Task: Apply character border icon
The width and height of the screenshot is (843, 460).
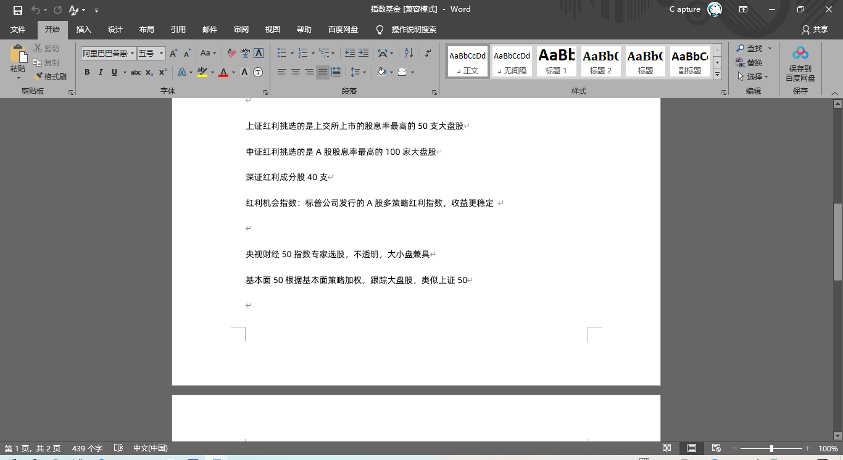Action: [x=259, y=54]
